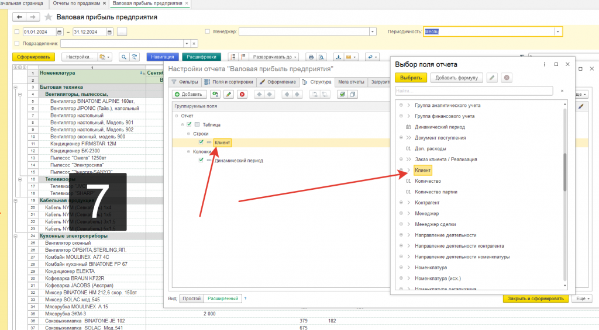The width and height of the screenshot is (599, 330).
Task: Click the red delete icon in Структура toolbar
Action: 242,94
